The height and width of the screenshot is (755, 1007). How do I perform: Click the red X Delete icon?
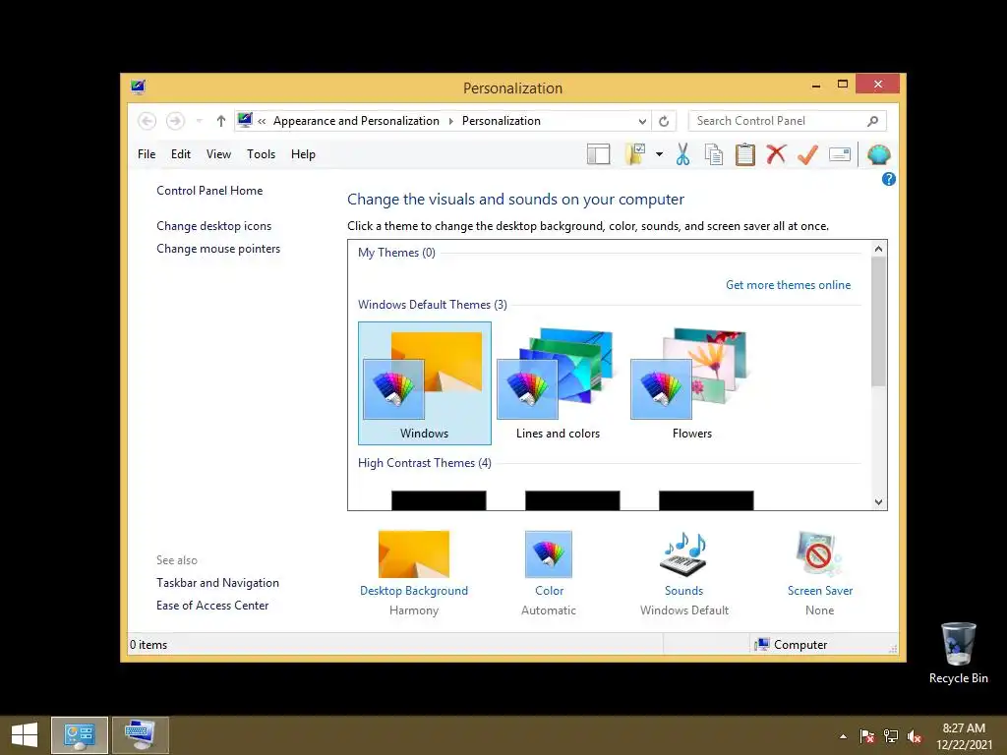click(x=776, y=154)
